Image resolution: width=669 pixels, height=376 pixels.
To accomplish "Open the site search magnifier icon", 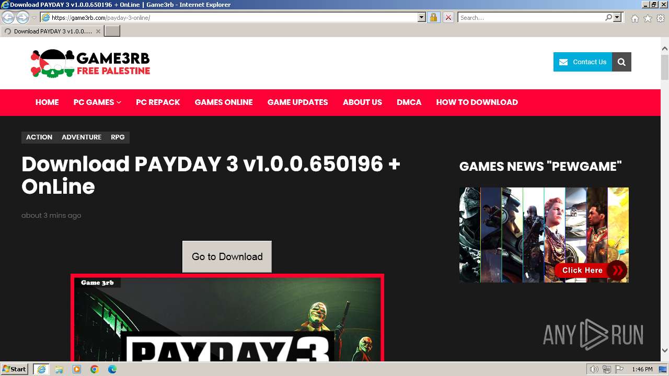I will point(621,62).
